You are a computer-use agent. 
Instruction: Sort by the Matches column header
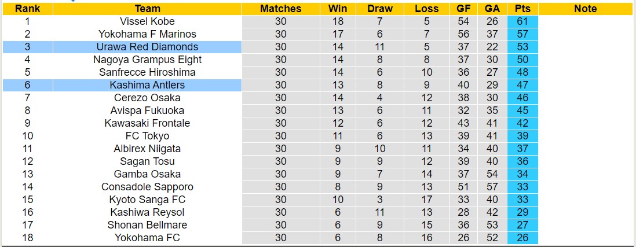pyautogui.click(x=280, y=9)
